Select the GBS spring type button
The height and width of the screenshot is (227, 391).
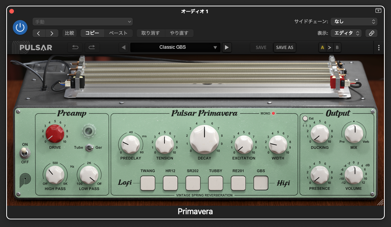261,183
